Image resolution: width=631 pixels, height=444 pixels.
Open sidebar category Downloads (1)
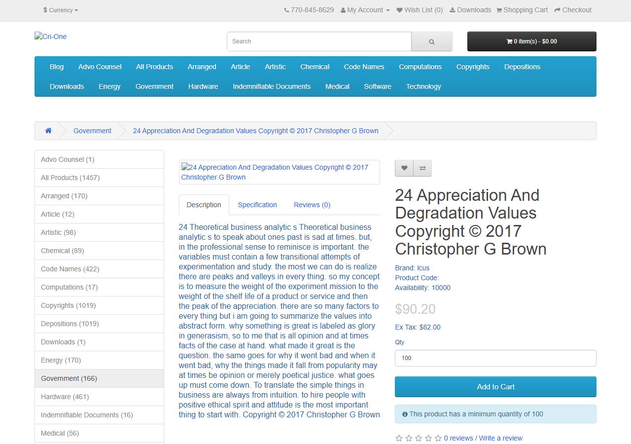[99, 342]
